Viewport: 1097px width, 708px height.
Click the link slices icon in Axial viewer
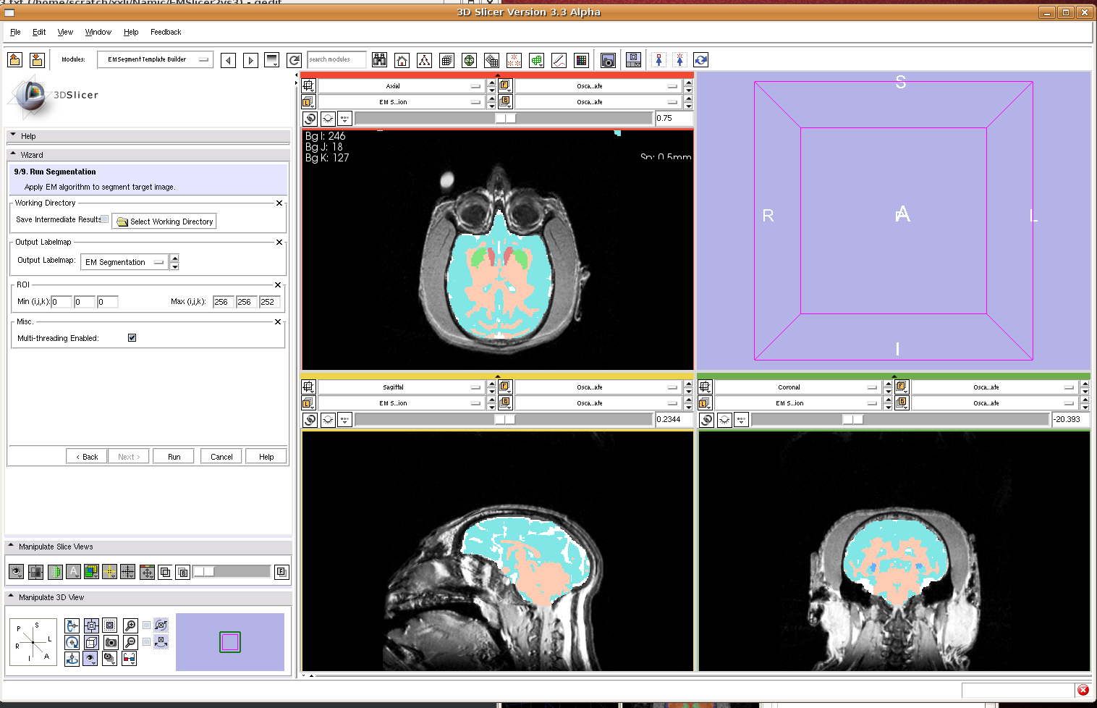(x=310, y=119)
